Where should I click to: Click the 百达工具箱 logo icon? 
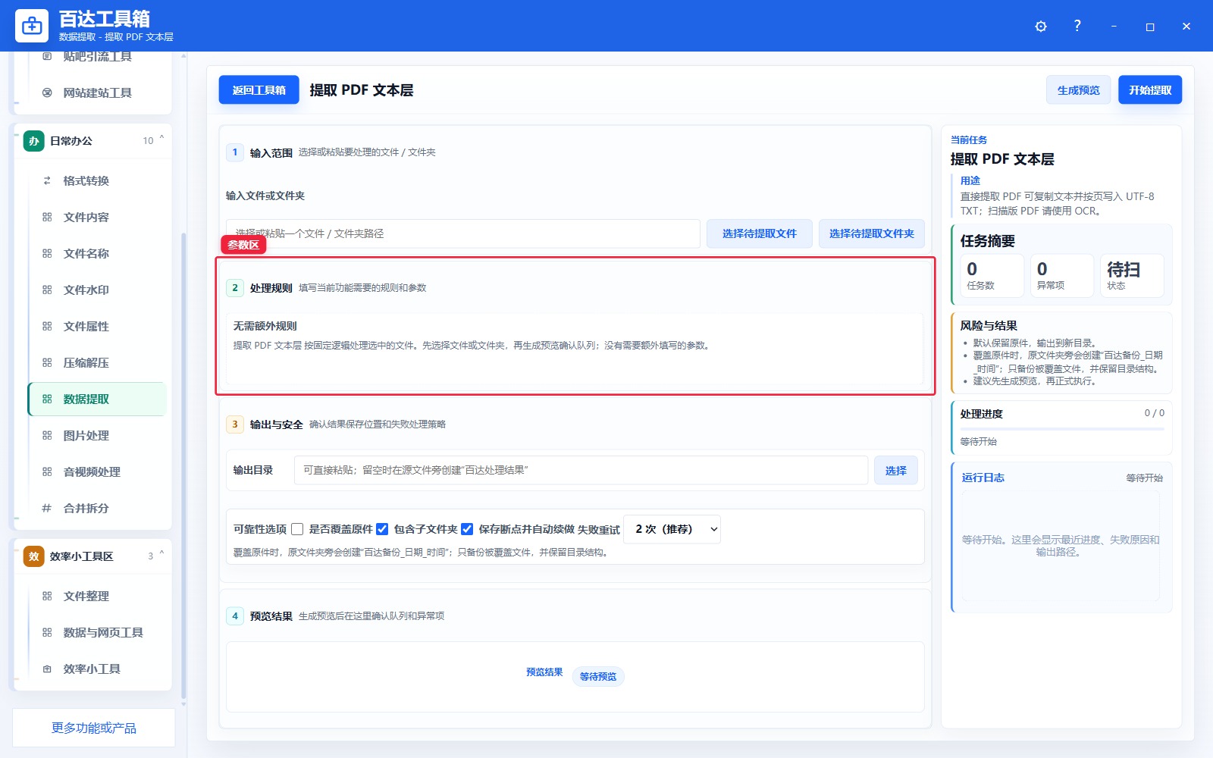click(x=32, y=26)
